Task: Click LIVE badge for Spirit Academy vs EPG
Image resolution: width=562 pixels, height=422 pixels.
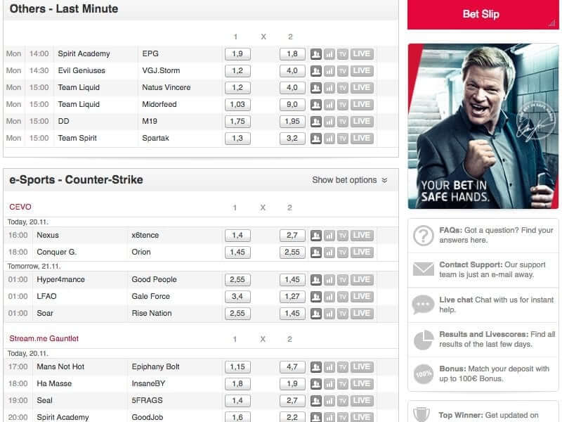Action: (362, 54)
